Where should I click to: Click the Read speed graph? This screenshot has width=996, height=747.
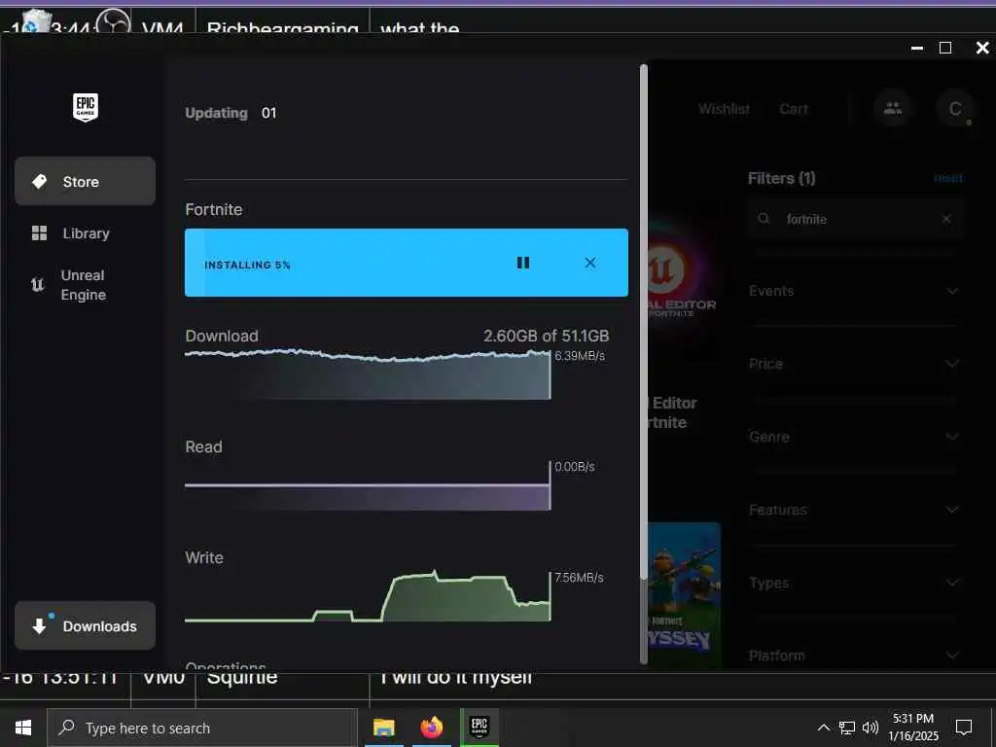click(x=368, y=486)
